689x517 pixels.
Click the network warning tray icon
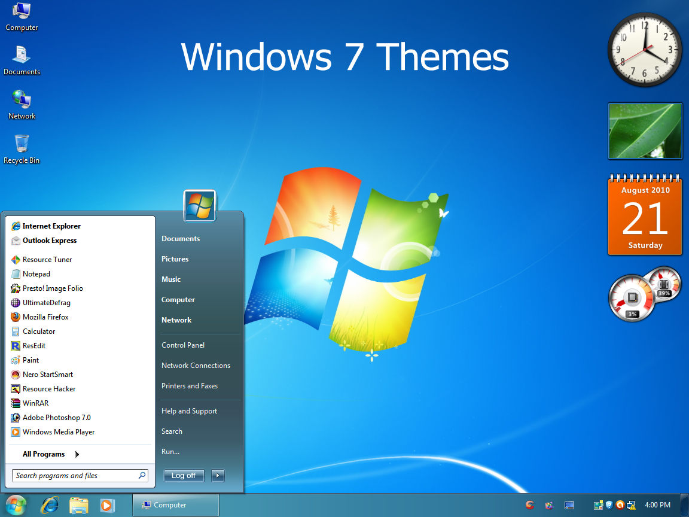631,505
